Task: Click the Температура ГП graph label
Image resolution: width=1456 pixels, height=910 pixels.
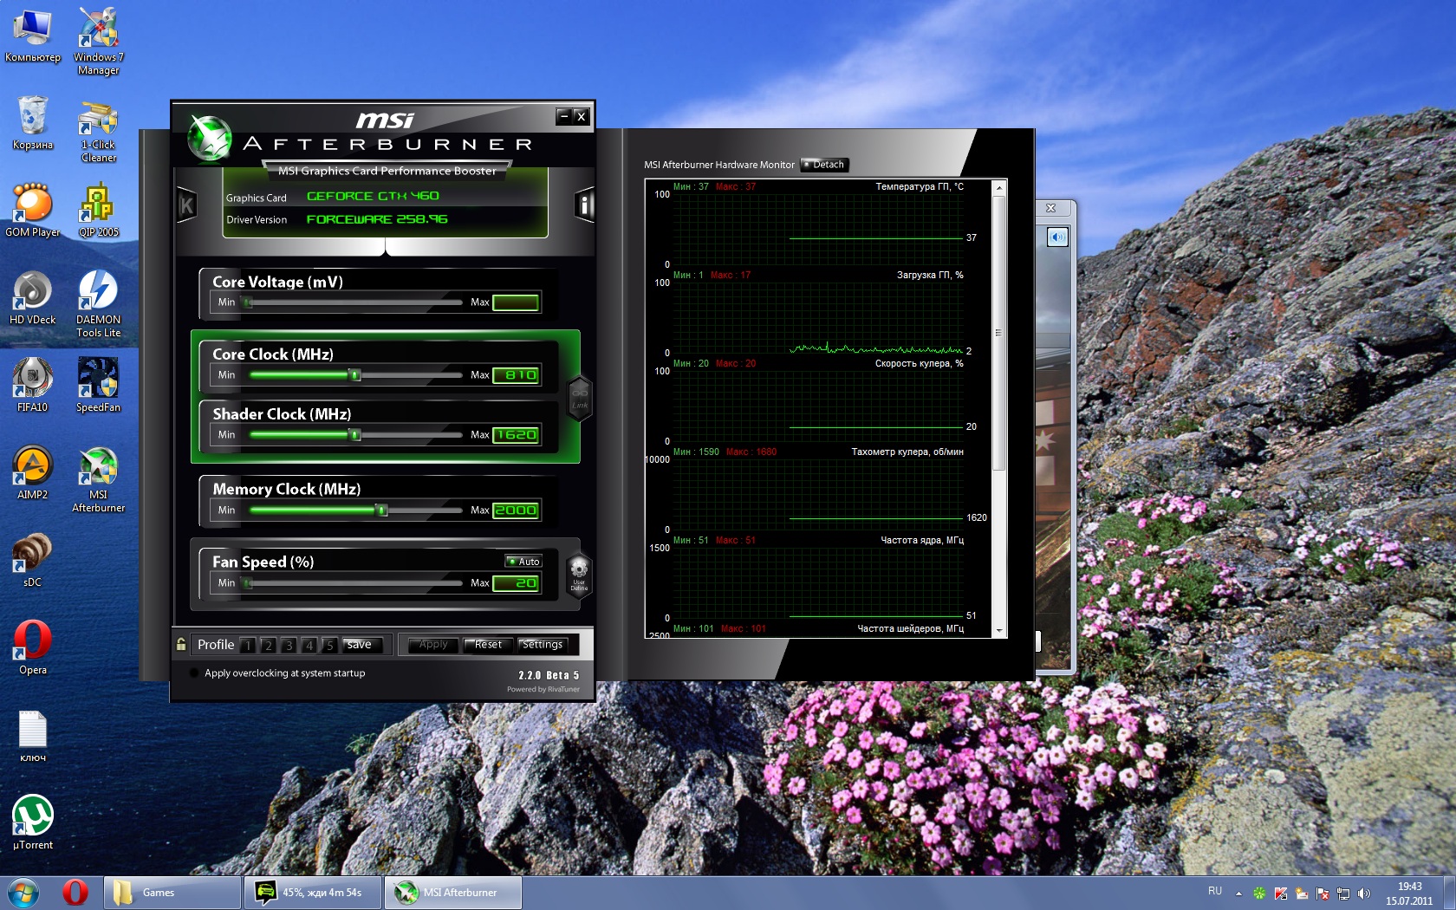Action: [x=920, y=186]
